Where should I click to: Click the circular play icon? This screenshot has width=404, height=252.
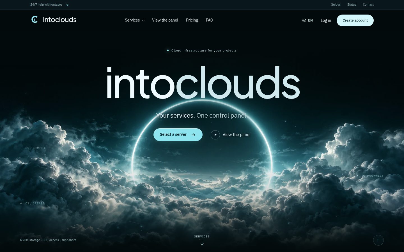pyautogui.click(x=215, y=135)
